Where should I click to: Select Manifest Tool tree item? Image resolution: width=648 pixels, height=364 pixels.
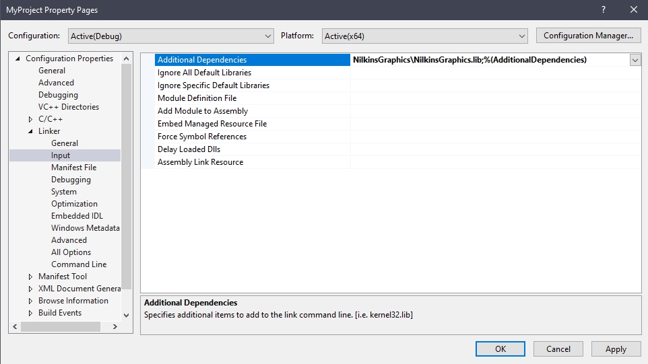[63, 276]
